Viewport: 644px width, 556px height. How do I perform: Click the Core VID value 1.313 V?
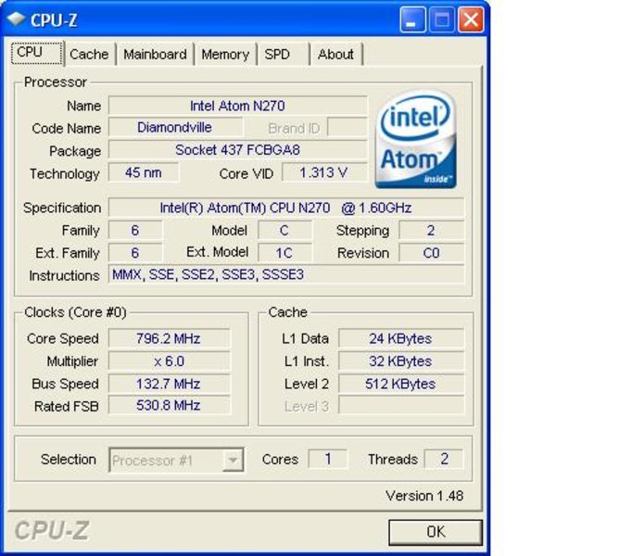click(x=324, y=172)
